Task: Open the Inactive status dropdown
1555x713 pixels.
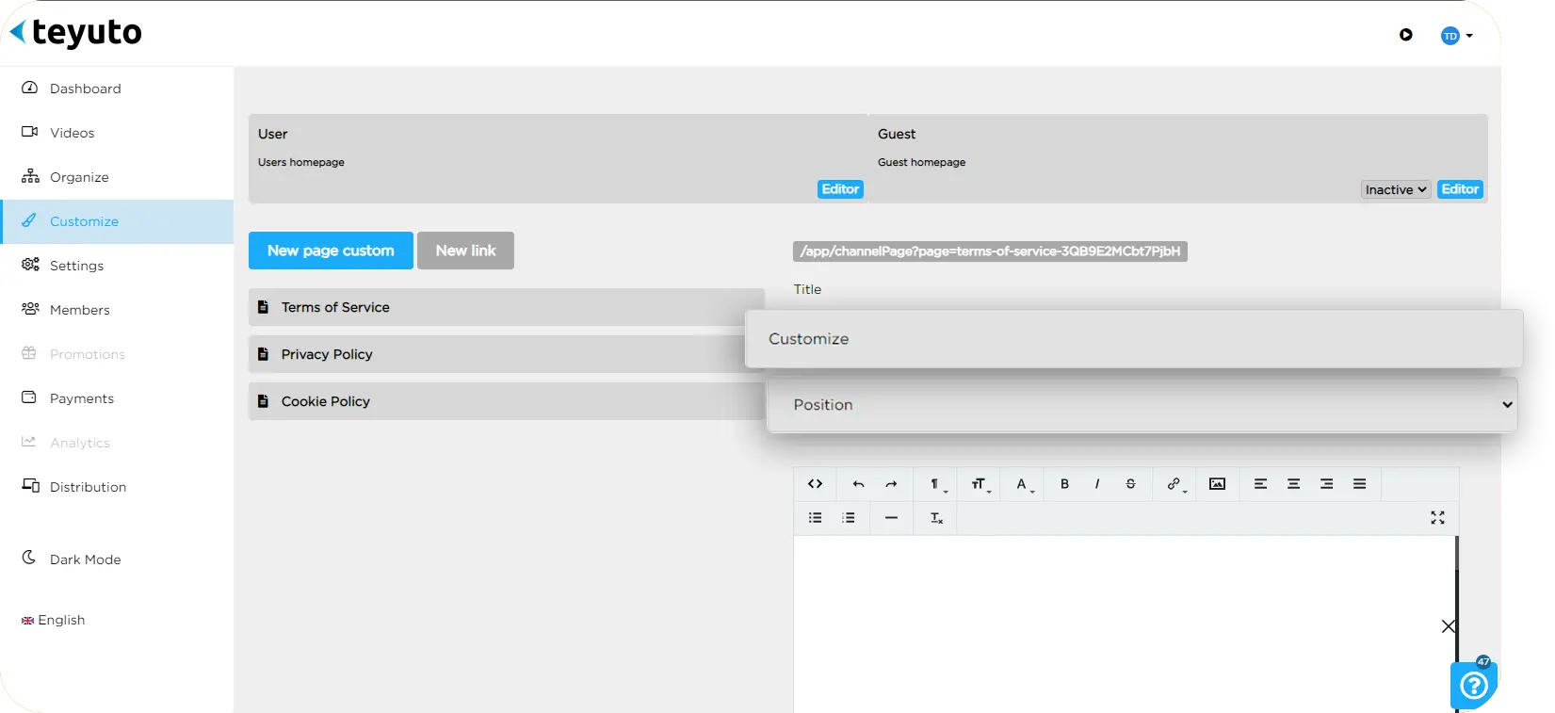Action: click(1396, 189)
